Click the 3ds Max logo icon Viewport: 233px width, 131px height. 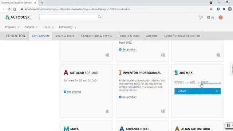(176, 73)
